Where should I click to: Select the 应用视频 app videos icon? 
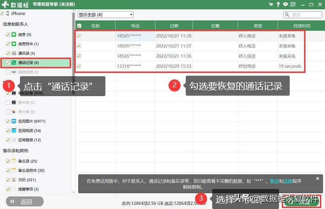14,131
